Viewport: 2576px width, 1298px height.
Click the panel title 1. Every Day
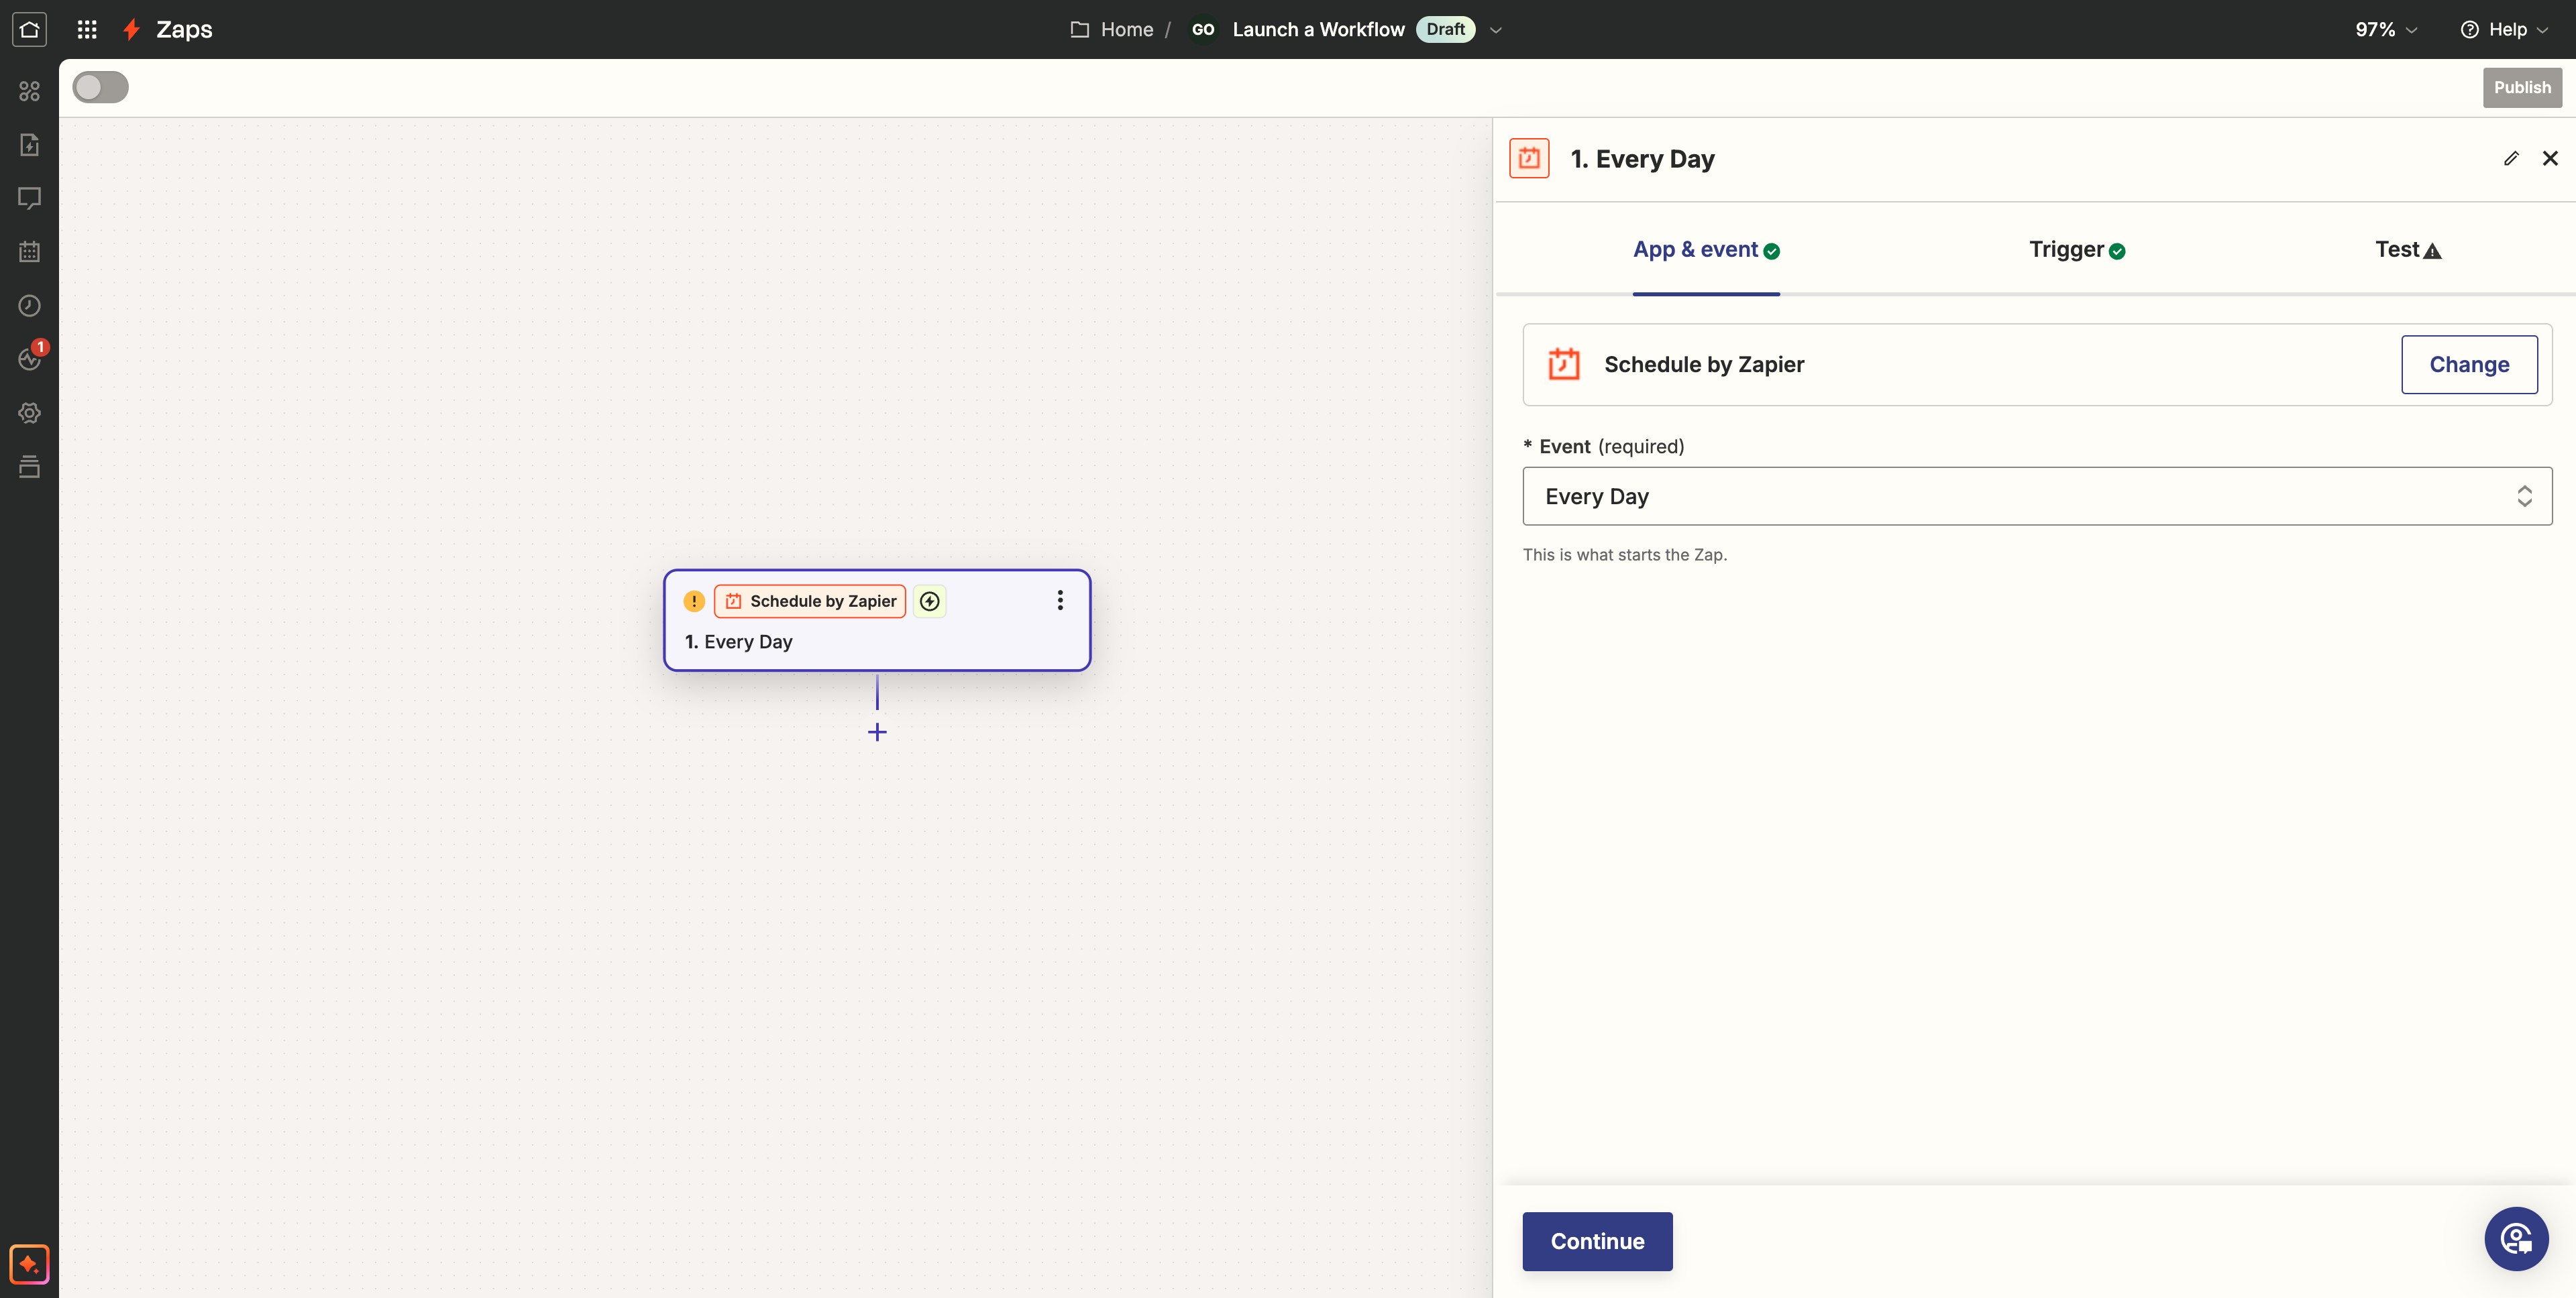1642,159
